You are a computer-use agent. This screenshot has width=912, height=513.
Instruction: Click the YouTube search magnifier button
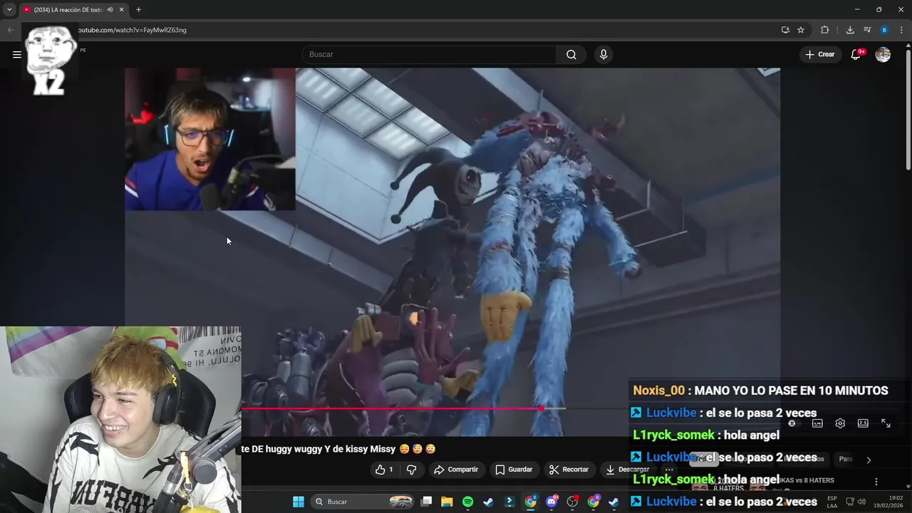[571, 55]
